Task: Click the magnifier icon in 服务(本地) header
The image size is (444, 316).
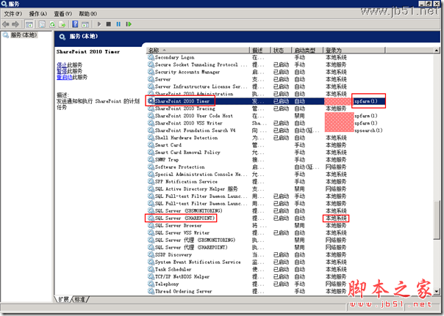Action: point(62,37)
